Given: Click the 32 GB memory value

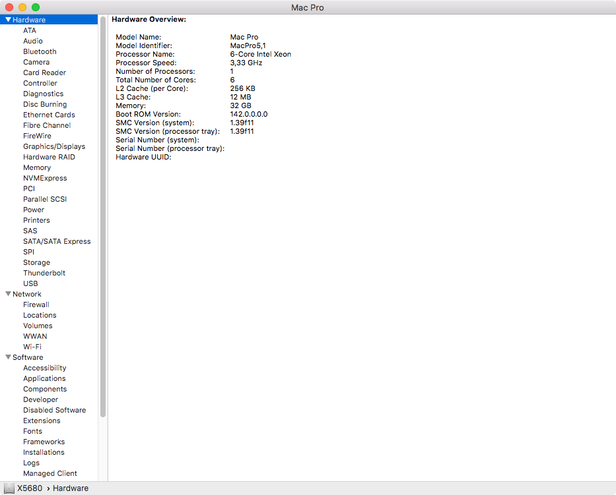Looking at the screenshot, I should click(240, 105).
